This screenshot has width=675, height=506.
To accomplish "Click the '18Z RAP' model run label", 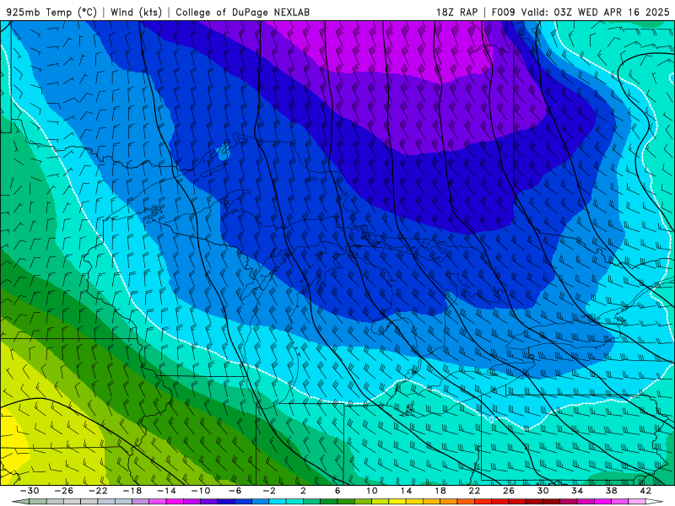I will tap(456, 12).
